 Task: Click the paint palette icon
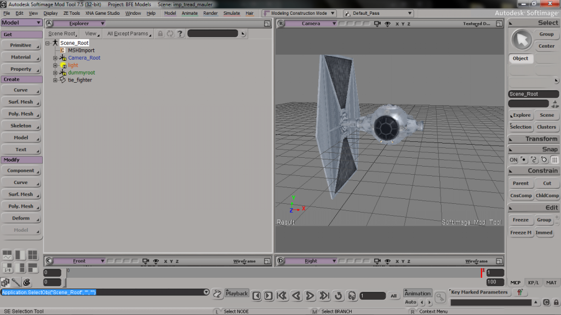26,283
